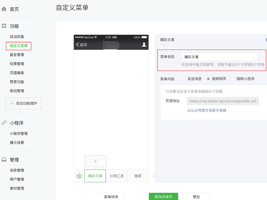
Task: Click the 菜单名称 text input field
Action: [219, 57]
